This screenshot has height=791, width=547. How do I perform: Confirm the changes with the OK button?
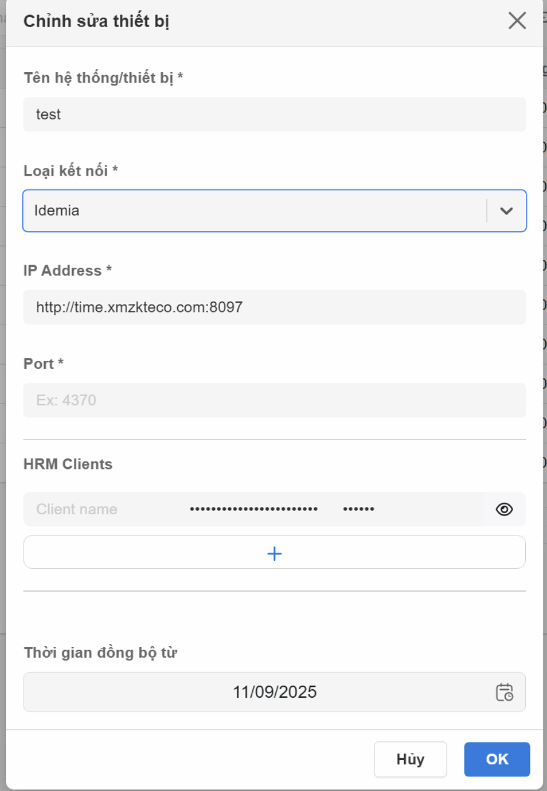coord(497,760)
